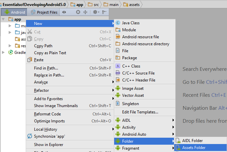Click the C++ Class icon
The height and width of the screenshot is (152, 227).
point(118,66)
